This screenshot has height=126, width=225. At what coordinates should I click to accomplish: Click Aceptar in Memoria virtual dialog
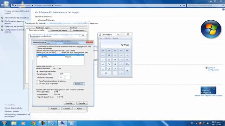pyautogui.click(x=69, y=103)
